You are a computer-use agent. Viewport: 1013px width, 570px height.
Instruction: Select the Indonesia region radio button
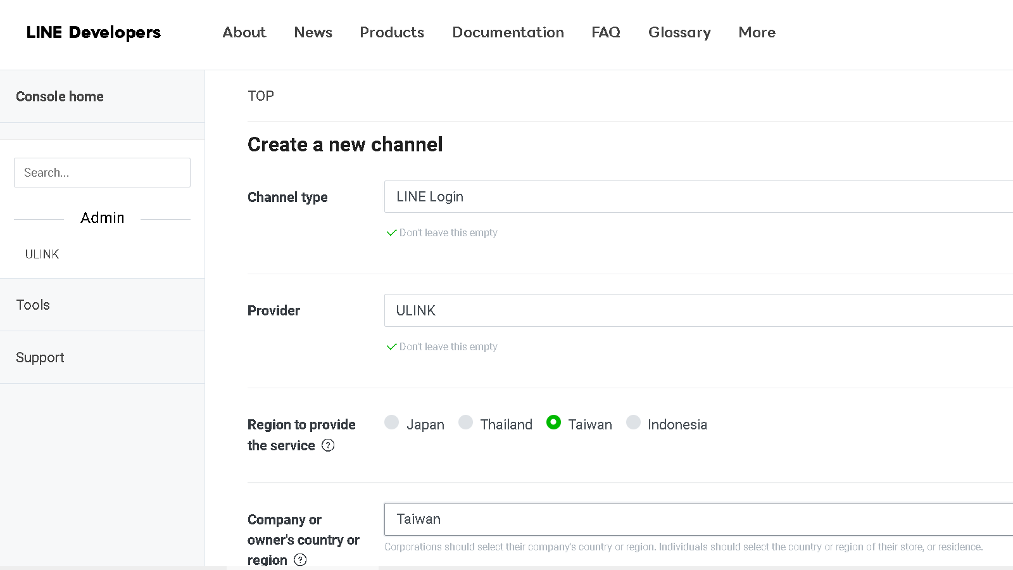633,422
